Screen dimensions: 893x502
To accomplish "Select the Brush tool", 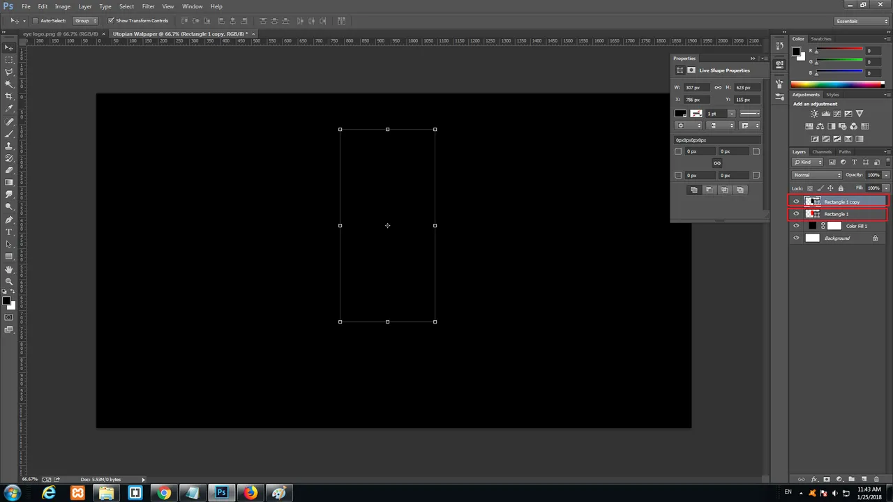I will pos(9,134).
